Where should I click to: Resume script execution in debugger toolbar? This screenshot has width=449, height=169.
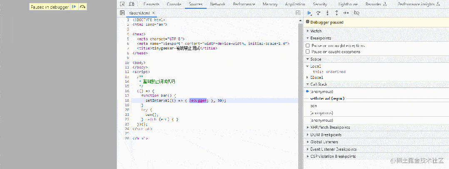[x=309, y=13]
